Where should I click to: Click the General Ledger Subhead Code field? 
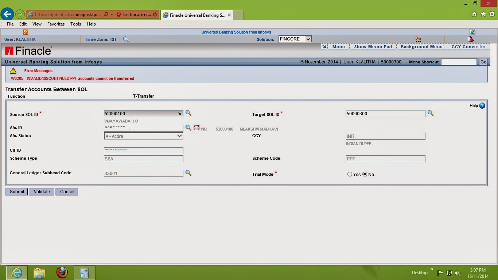143,174
